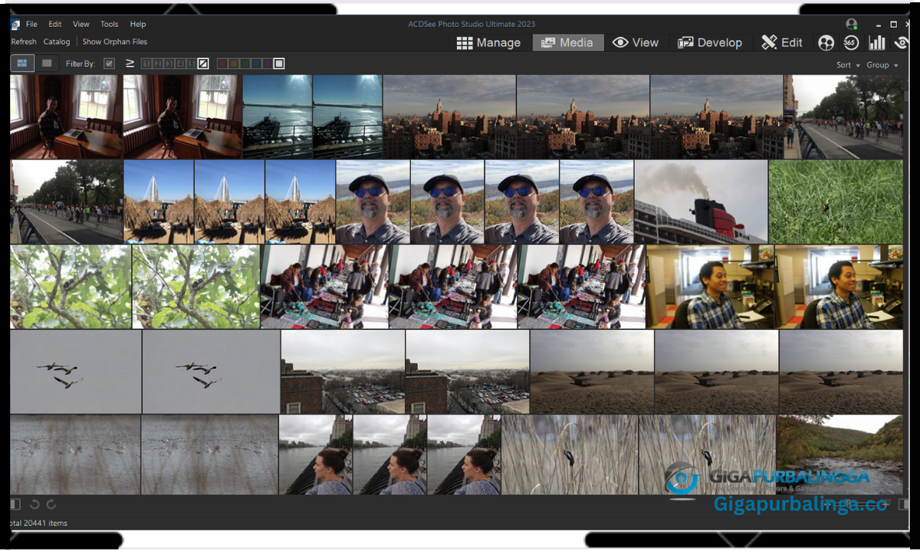The image size is (920, 552).
Task: Click Show Orphan Files
Action: (115, 42)
